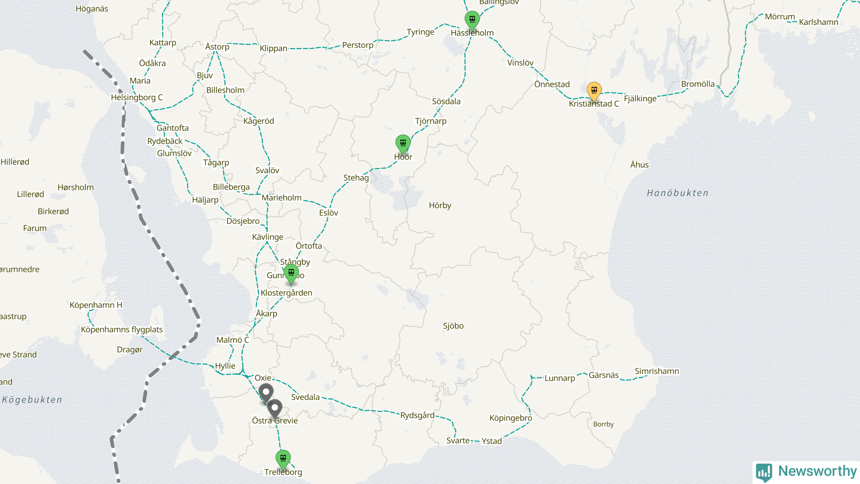
Task: Click the Eslöv station label
Action: [x=328, y=213]
